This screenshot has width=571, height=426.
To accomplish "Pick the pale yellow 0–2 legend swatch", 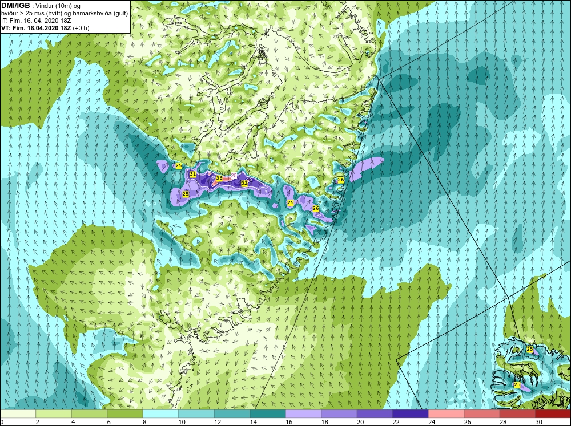I will coord(18,413).
